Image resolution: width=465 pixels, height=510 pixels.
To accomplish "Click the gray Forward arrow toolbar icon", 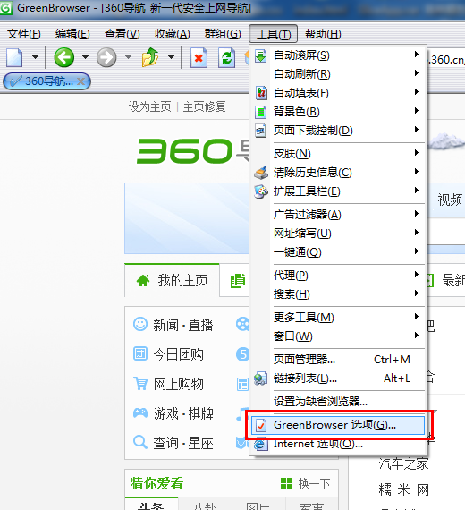I will coord(106,57).
